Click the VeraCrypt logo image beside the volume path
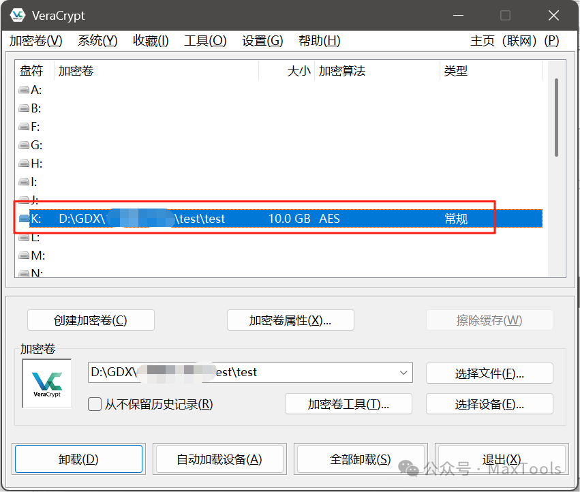This screenshot has width=580, height=492. [47, 384]
